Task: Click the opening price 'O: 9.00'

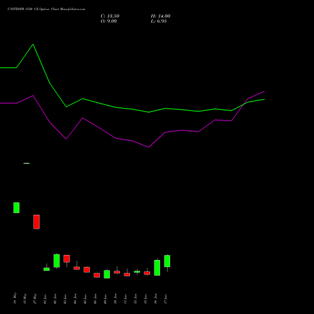Action: pyautogui.click(x=109, y=21)
